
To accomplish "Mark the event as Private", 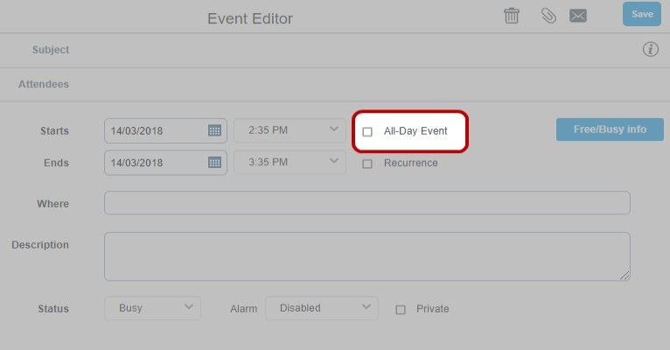I will tap(401, 310).
